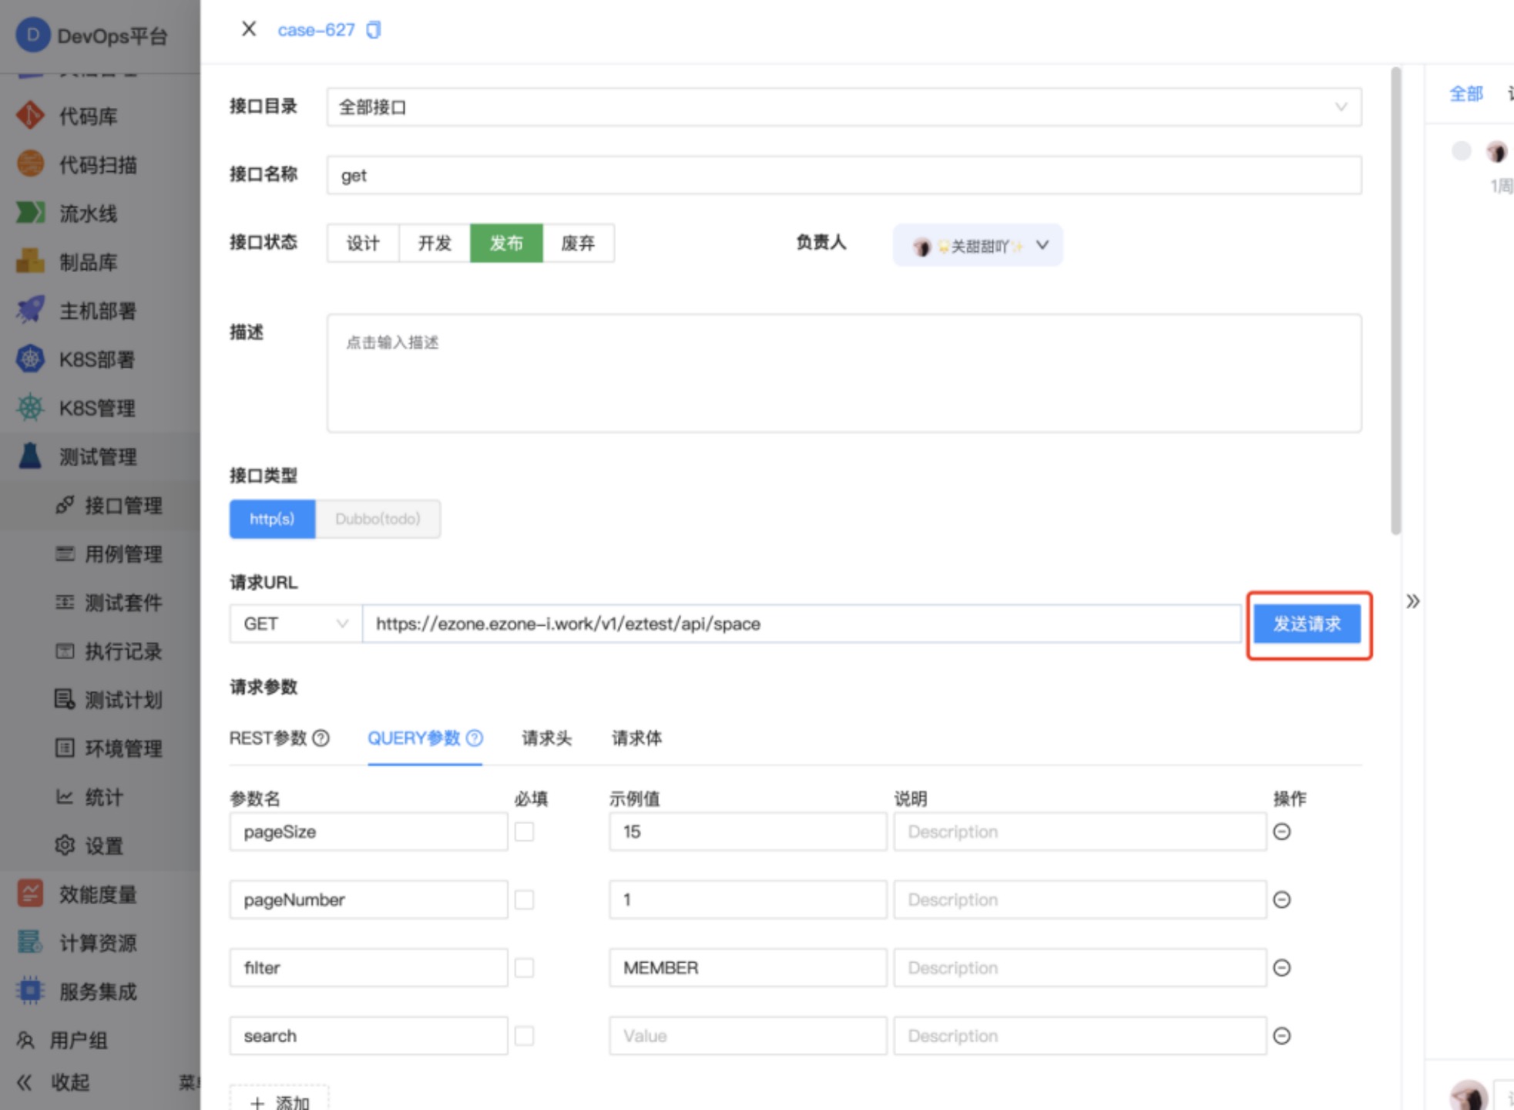Open the 效能度量 section
The width and height of the screenshot is (1514, 1110).
pos(98,895)
